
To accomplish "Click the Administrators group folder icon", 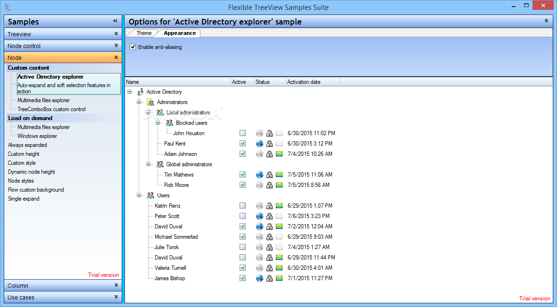I will tap(150, 102).
